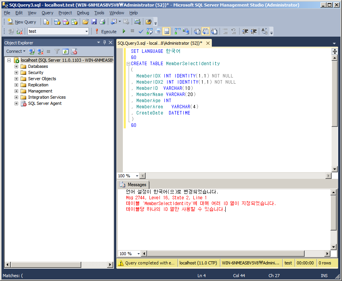Open the Query menu

point(47,13)
